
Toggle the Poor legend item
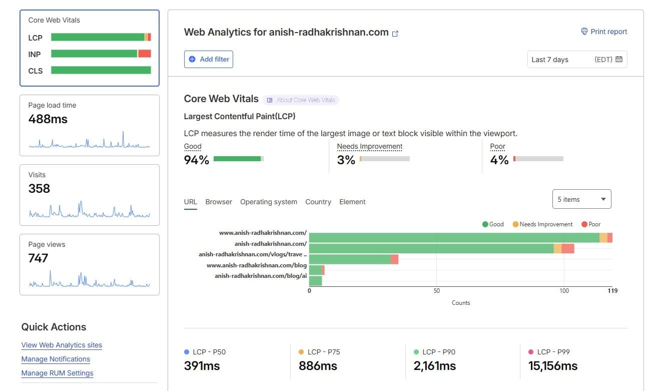591,224
